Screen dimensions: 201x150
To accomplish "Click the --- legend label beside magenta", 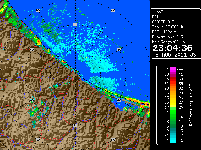I will pos(180,70).
